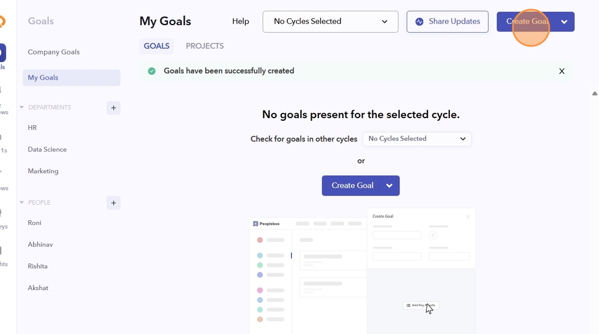Select the Data Science department

47,150
